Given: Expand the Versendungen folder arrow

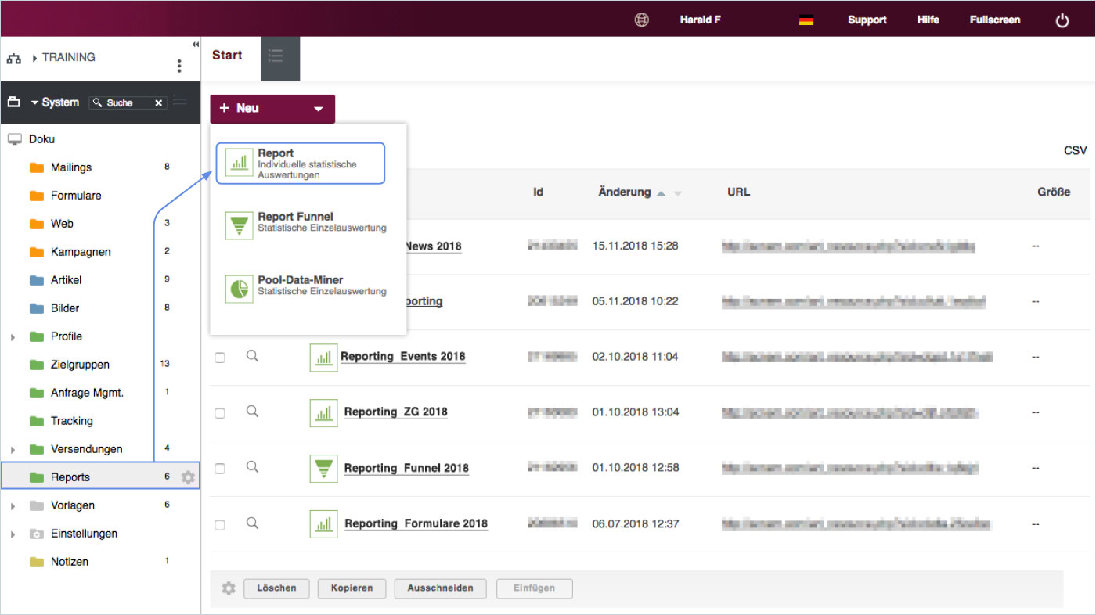Looking at the screenshot, I should tap(13, 450).
